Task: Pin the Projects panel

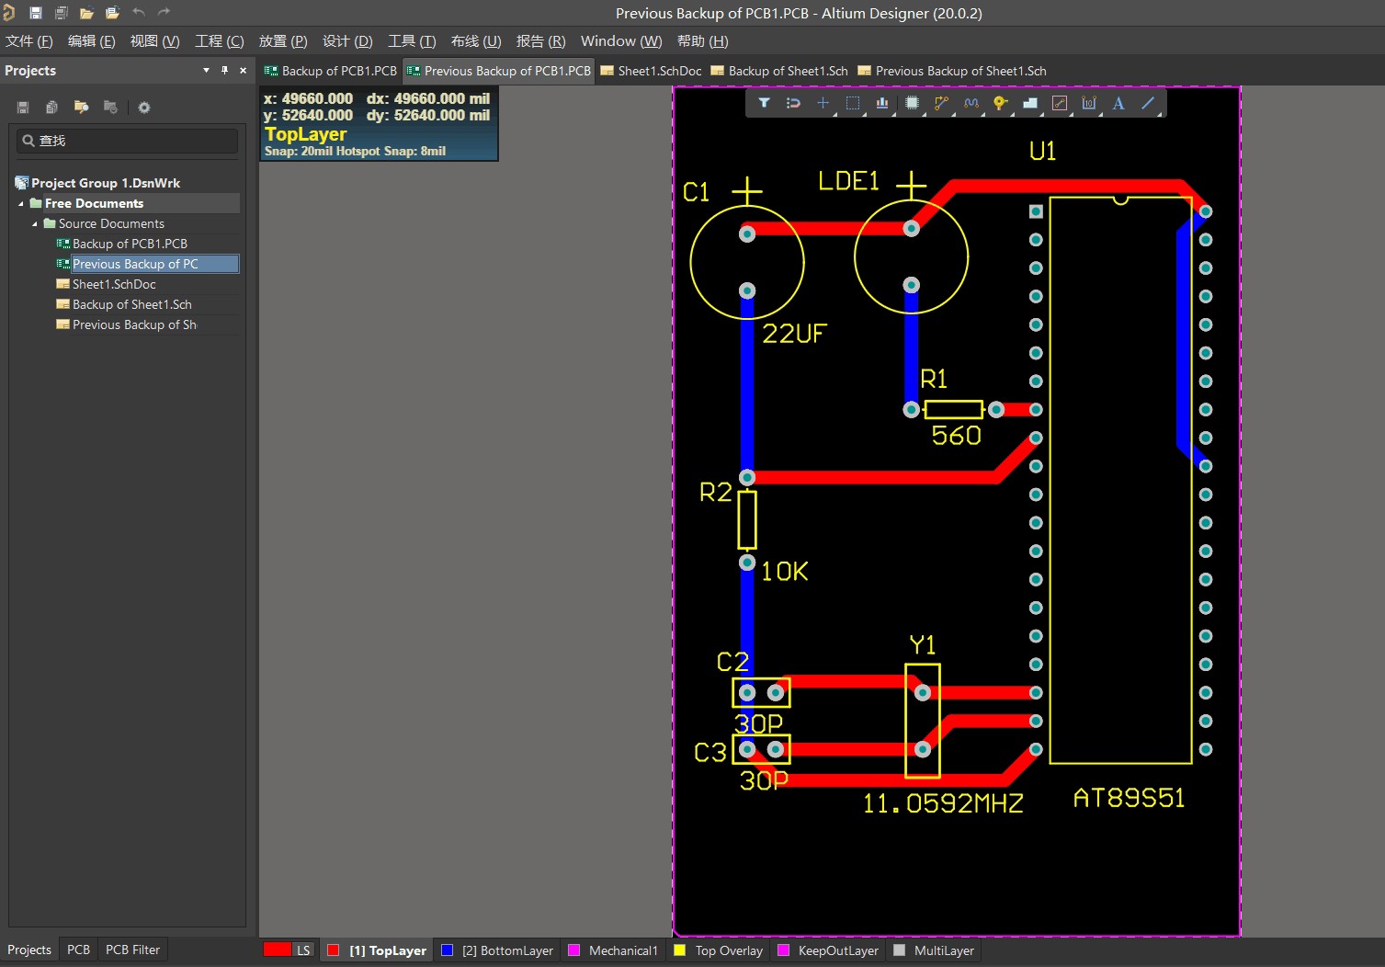Action: pos(224,71)
